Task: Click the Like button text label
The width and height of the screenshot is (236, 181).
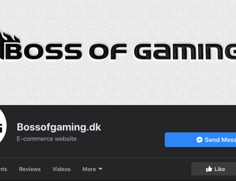Action: coord(220,169)
